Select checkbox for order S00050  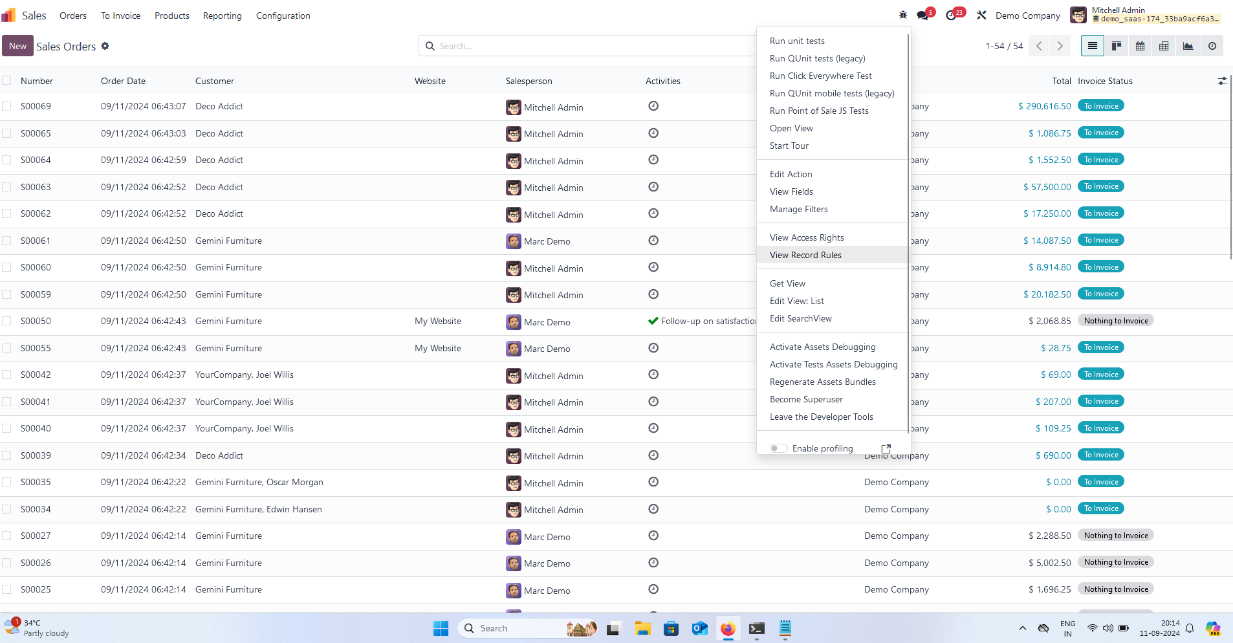click(6, 321)
